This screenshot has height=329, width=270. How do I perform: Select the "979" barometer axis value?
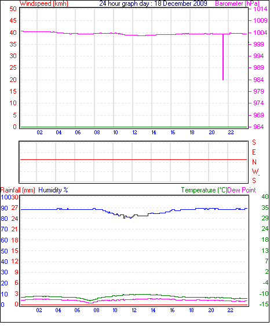pyautogui.click(x=259, y=91)
